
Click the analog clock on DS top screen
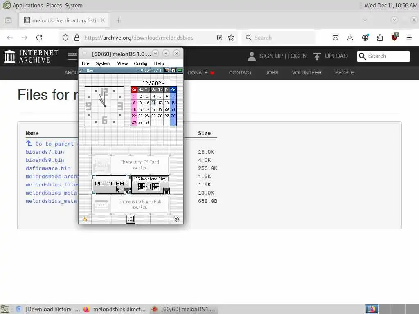click(104, 106)
